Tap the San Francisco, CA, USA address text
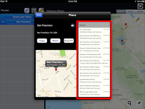This screenshot has height=109, width=145. point(47,33)
